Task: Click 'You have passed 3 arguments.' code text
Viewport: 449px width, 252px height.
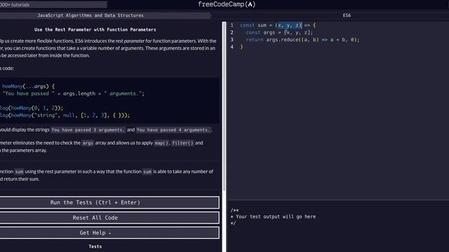Action: click(x=88, y=129)
